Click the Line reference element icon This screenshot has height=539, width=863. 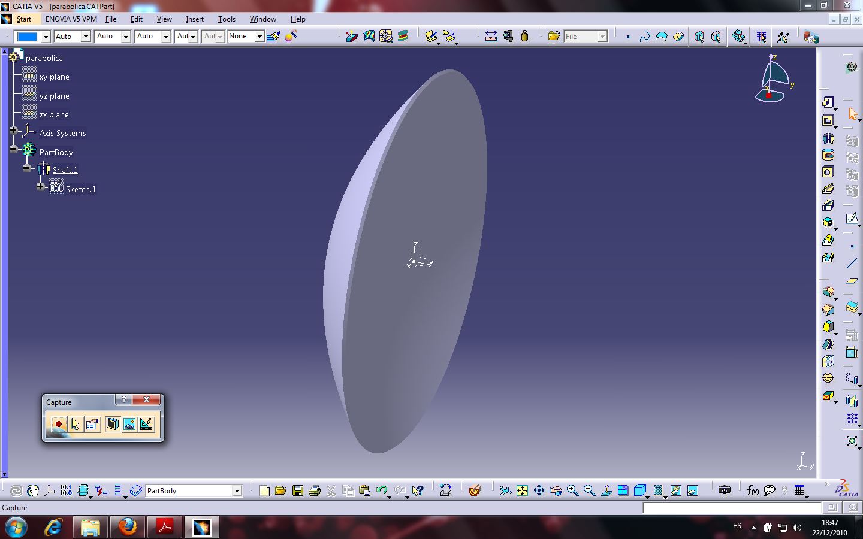[x=852, y=262]
